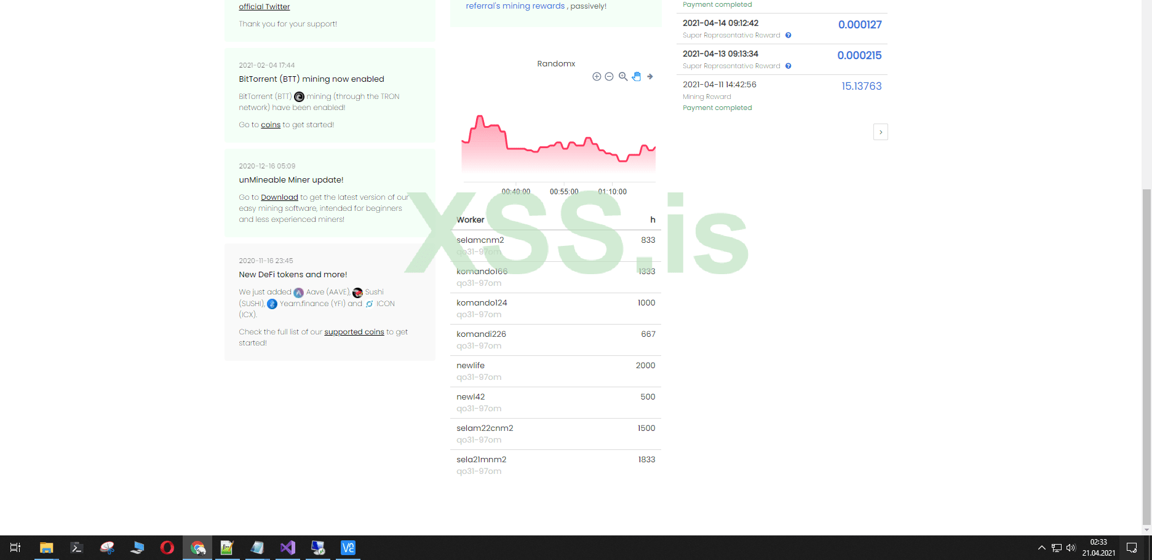1152x560 pixels.
Task: Click the 0.000215 reward amount
Action: pyautogui.click(x=859, y=55)
